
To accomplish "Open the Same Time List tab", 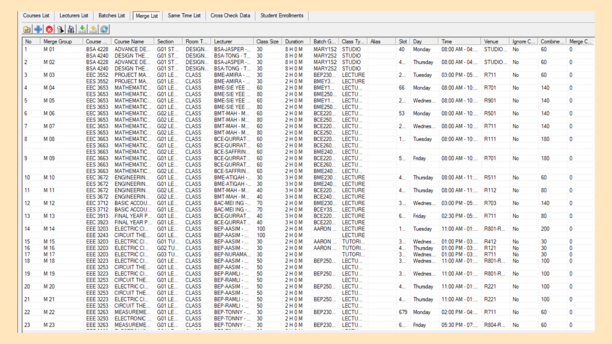I will pyautogui.click(x=184, y=16).
